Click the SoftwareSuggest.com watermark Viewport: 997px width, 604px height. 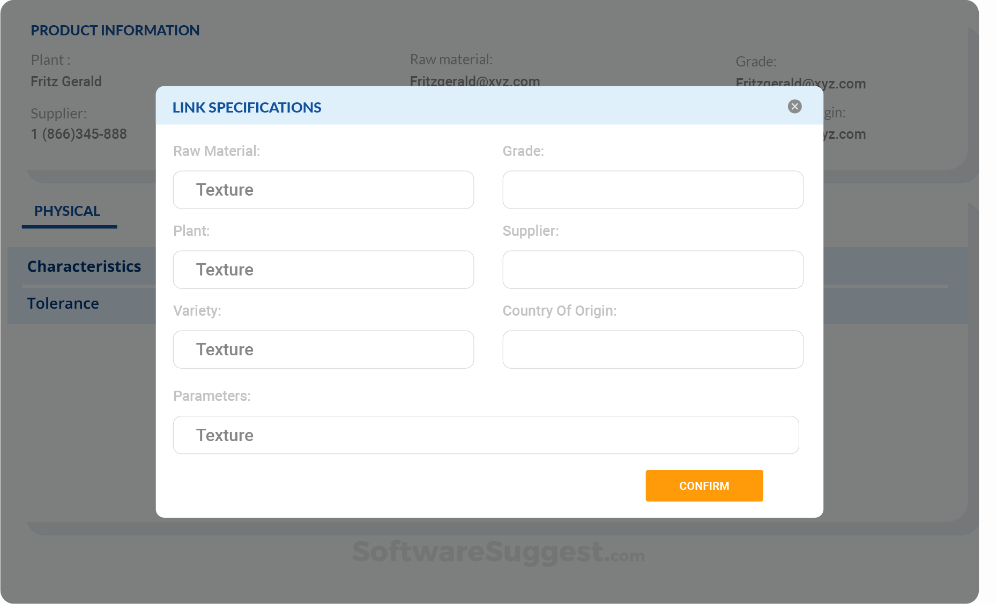pyautogui.click(x=498, y=552)
